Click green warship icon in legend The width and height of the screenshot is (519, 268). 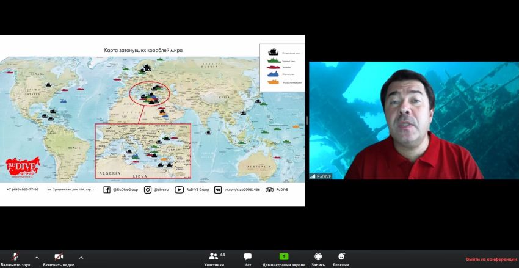pos(274,60)
